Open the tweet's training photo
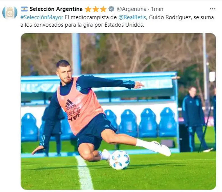 click(118, 111)
